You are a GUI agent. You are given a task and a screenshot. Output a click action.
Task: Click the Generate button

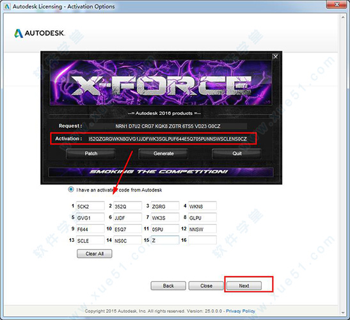pyautogui.click(x=163, y=154)
